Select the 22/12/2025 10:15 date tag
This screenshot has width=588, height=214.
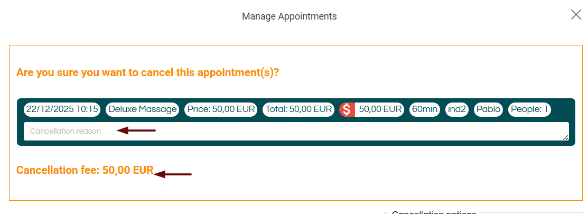coord(62,109)
